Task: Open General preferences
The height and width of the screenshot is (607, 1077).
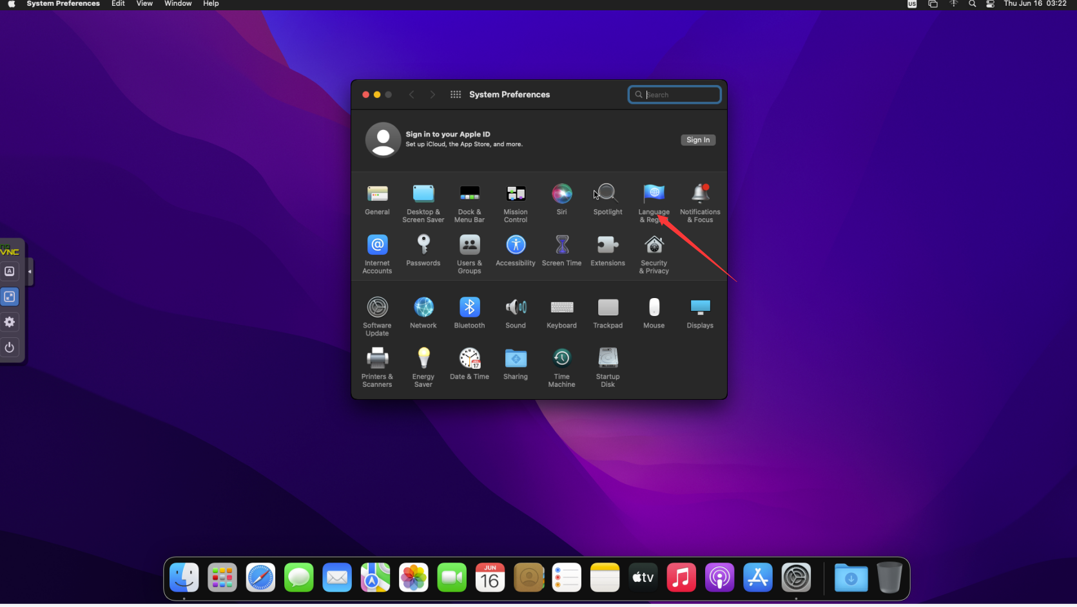Action: (377, 200)
